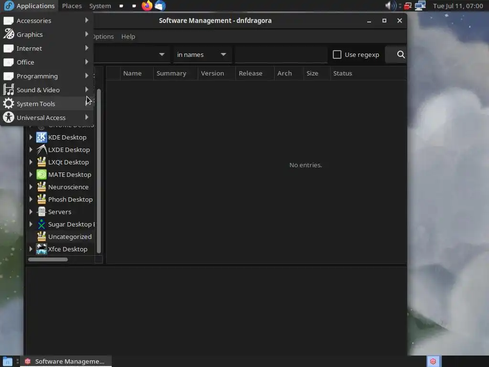Click the network connection tray icon

420,6
